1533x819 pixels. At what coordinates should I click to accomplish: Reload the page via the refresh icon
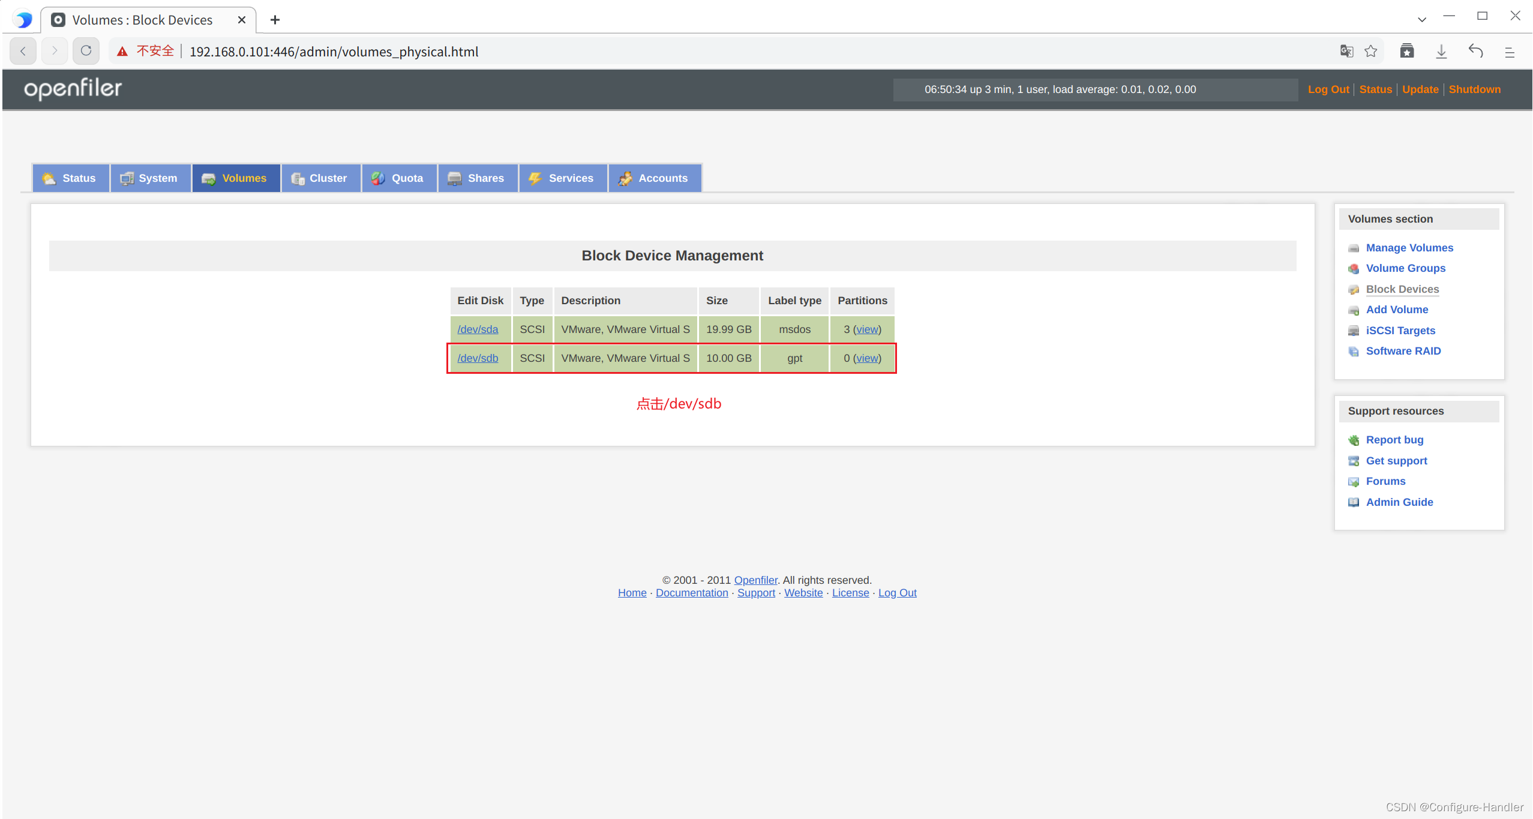point(85,50)
